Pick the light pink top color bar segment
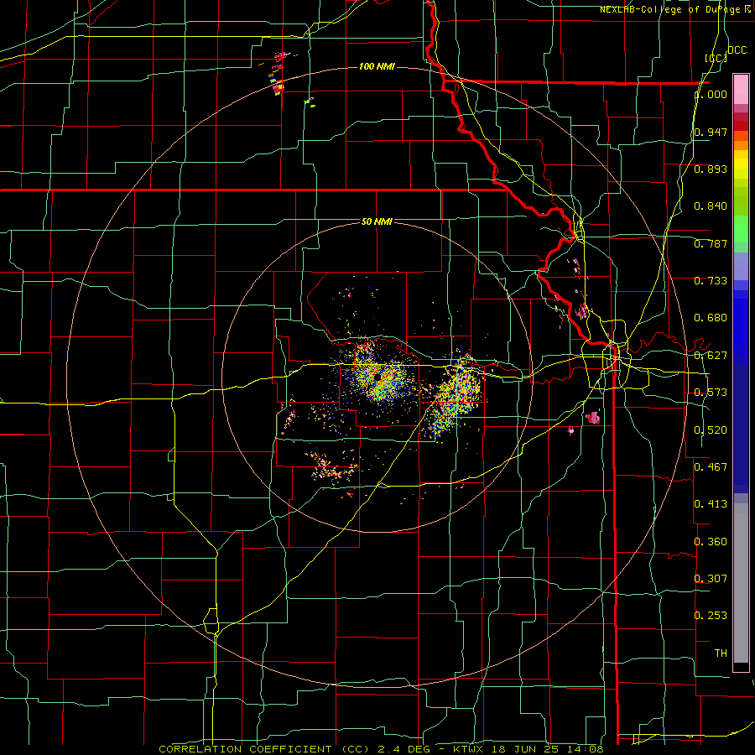 tap(741, 90)
